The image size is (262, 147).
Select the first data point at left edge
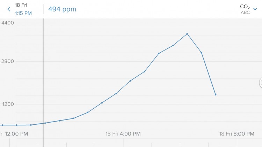[2, 125]
